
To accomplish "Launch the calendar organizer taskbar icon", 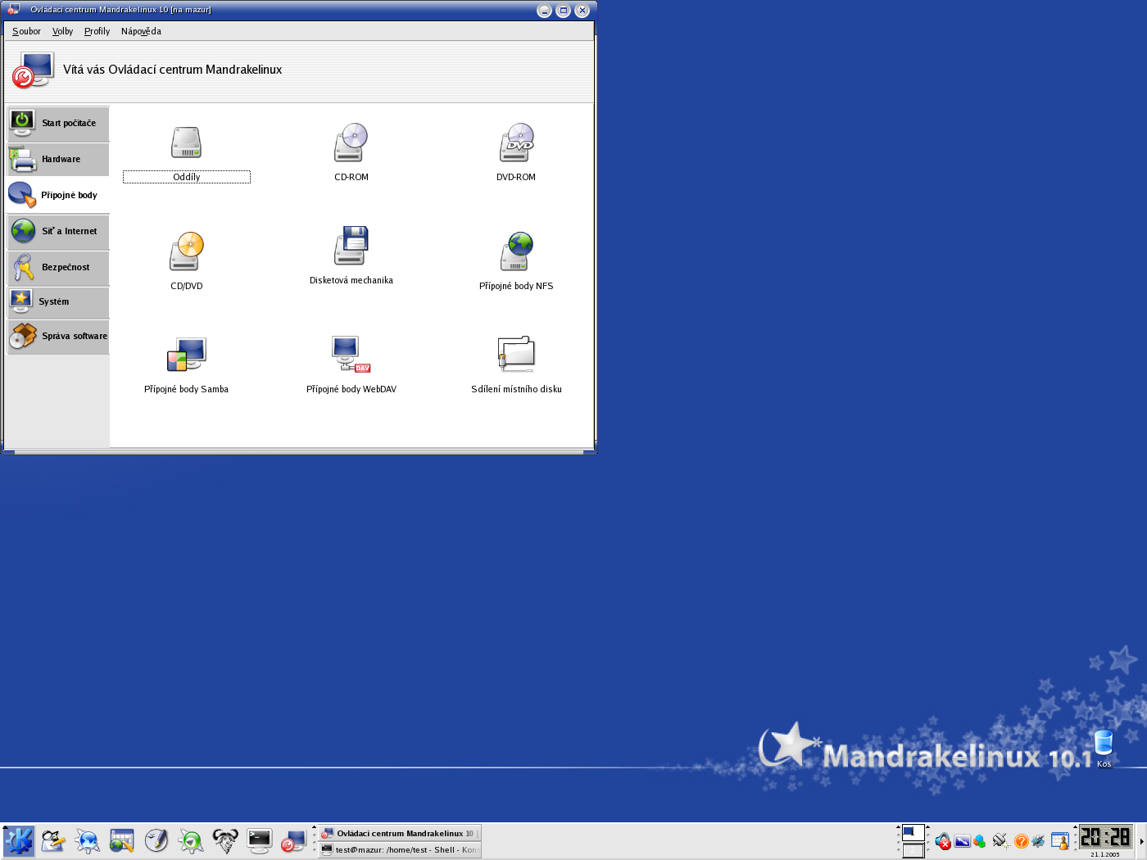I will pyautogui.click(x=122, y=841).
